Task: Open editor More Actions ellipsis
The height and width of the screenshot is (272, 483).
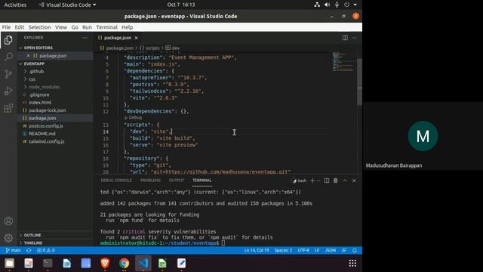Action: pos(354,38)
